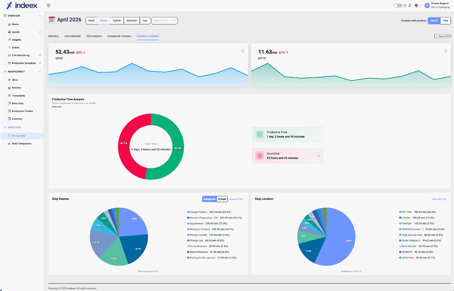Click the MTTR info icon
Screen dimensions: 454x291
pos(445,51)
